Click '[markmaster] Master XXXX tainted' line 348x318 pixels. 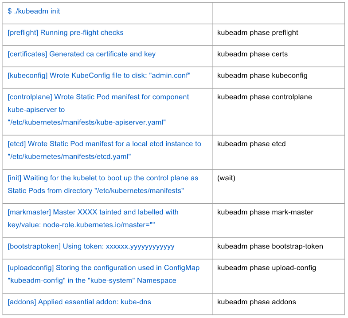pos(93,212)
